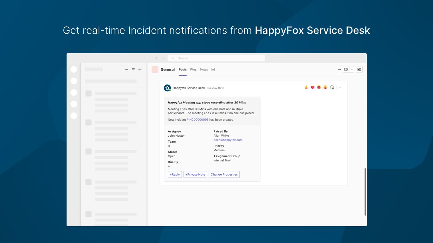433x243 pixels.
Task: React with surprised emoji
Action: tap(325, 87)
